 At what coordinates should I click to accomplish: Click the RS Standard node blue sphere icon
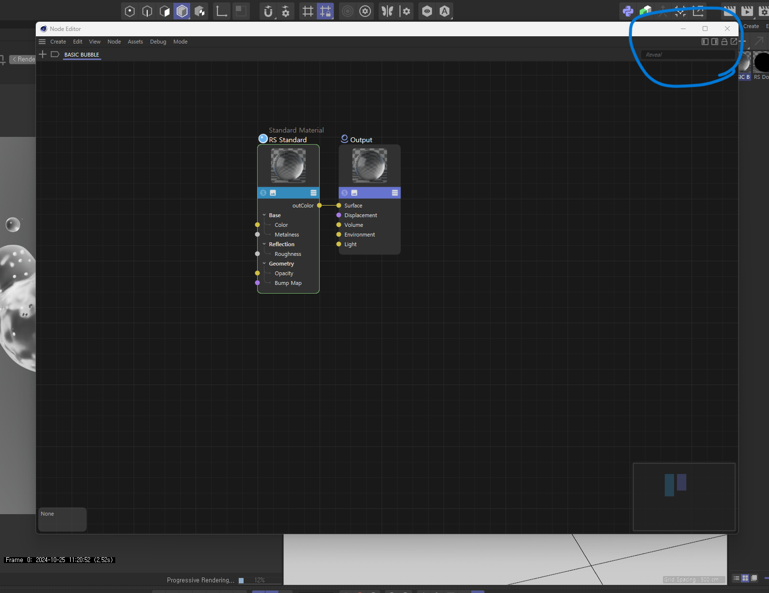[x=263, y=139]
